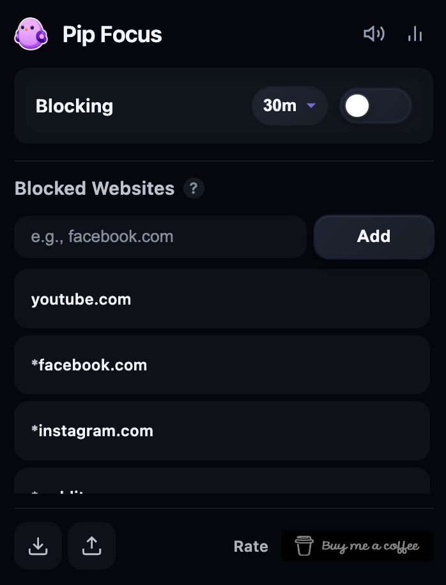Click the Blocked Websites help question mark
This screenshot has height=585, width=446.
(x=194, y=188)
